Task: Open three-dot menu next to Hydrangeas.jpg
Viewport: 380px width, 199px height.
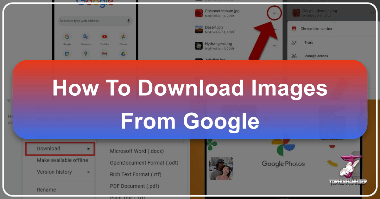Action: [x=274, y=46]
